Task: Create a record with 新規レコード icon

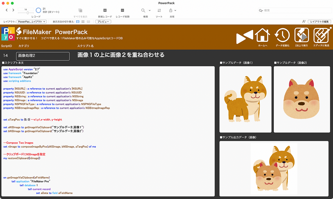Action: (105, 10)
